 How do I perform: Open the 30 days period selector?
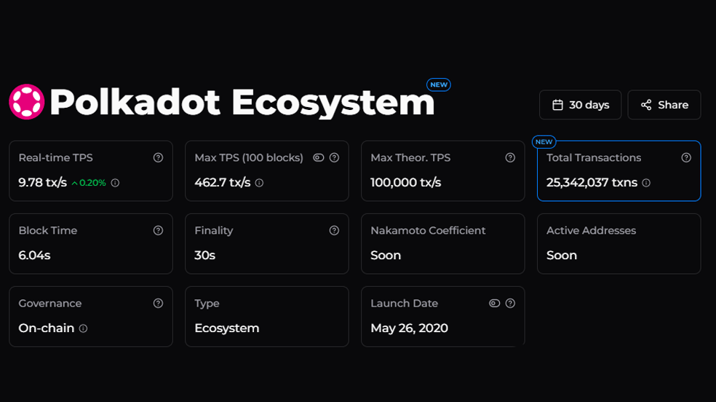[580, 105]
